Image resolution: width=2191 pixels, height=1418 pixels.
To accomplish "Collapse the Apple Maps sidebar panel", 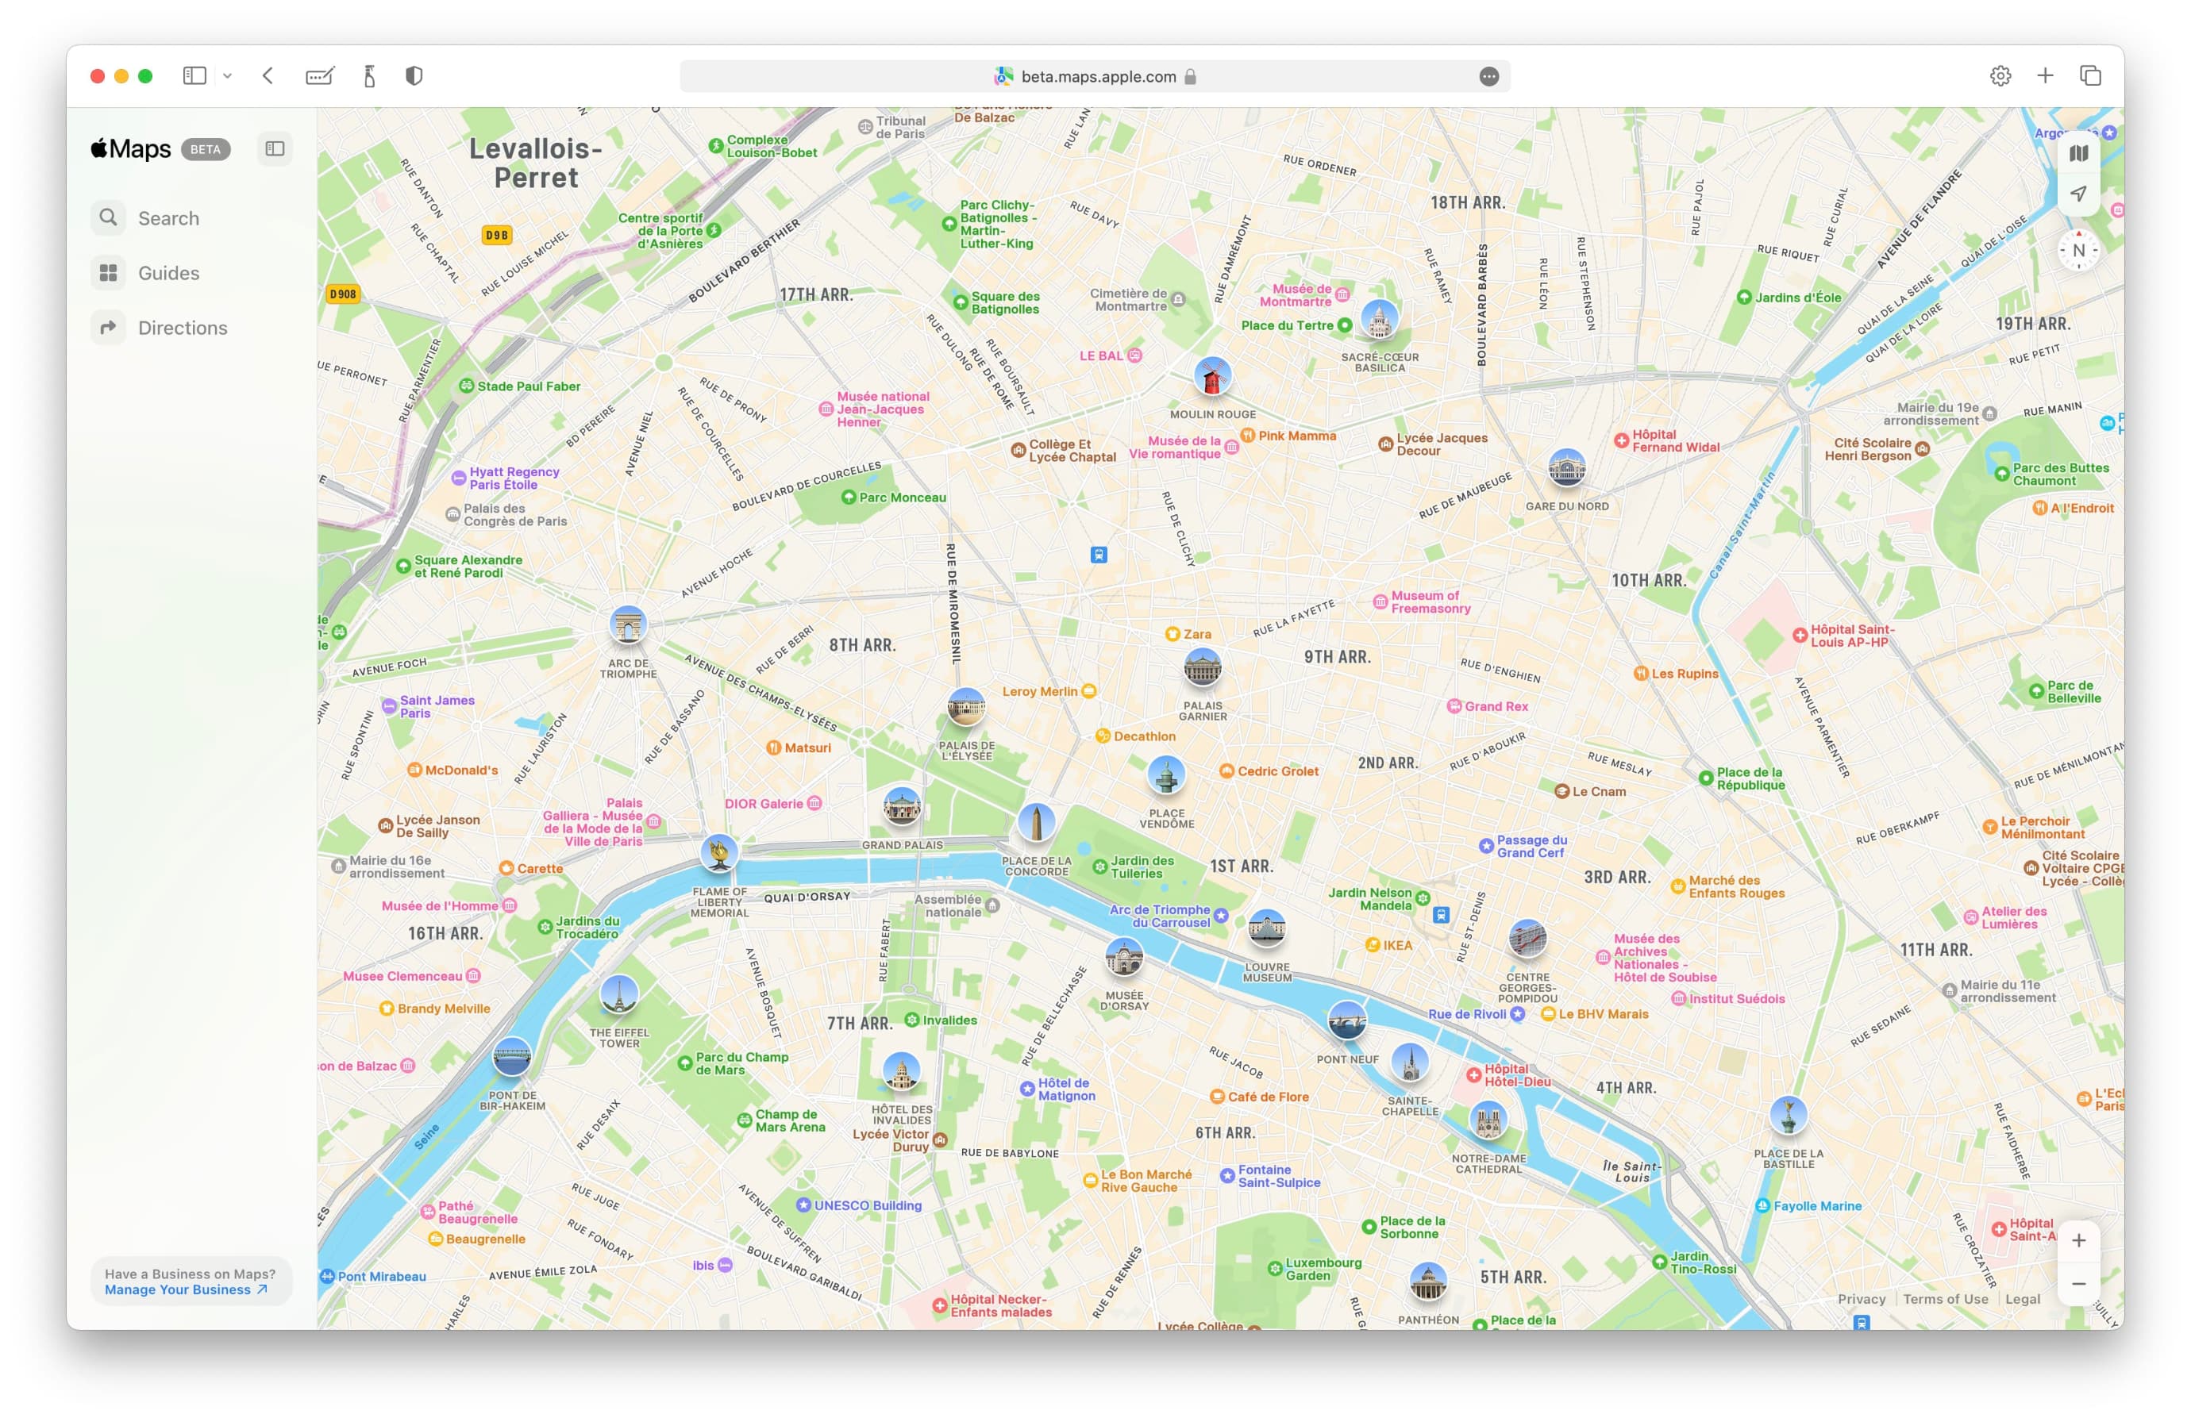I will (275, 149).
